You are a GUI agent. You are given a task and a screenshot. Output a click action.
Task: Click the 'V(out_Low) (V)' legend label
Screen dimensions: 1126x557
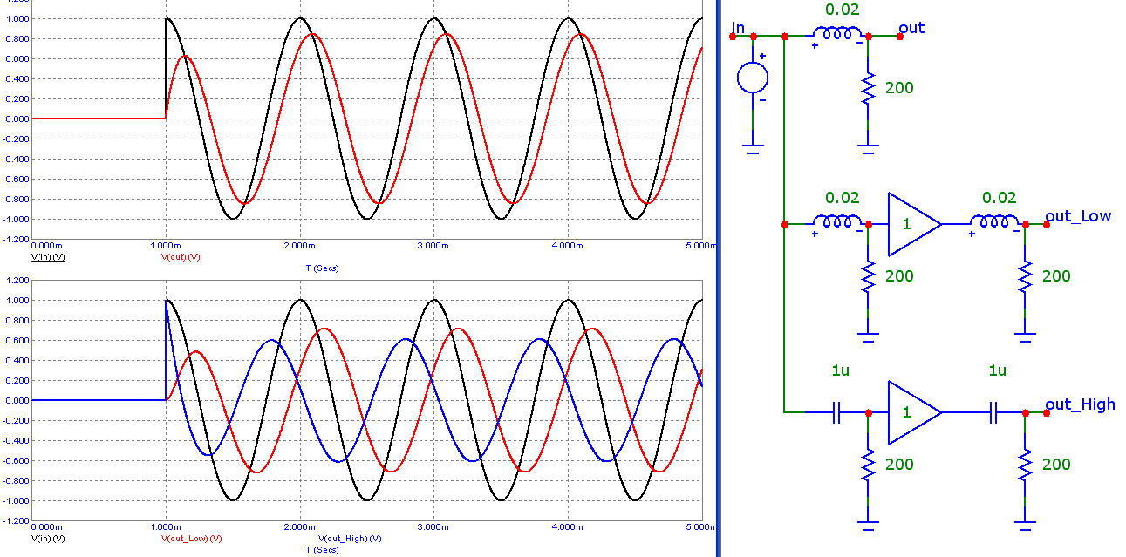pyautogui.click(x=192, y=539)
